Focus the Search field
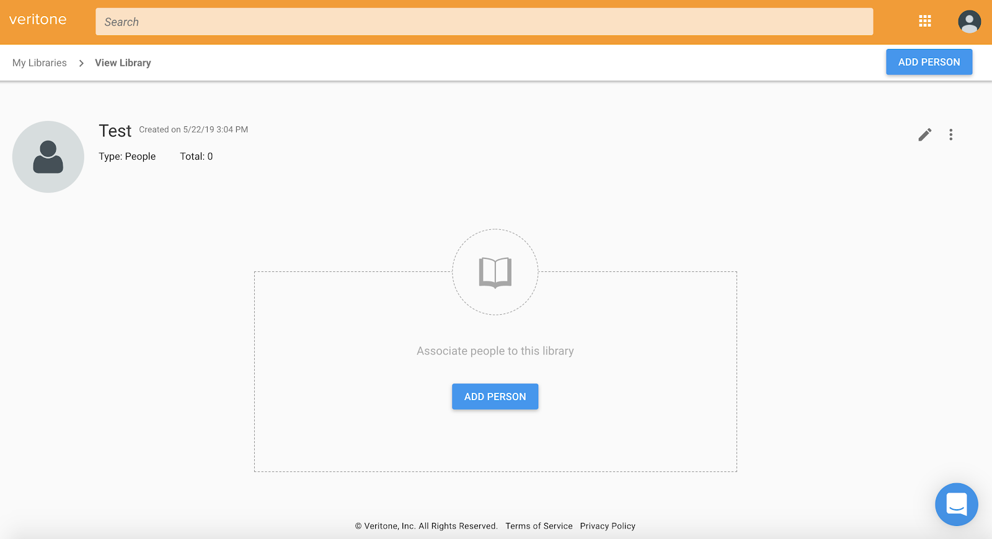This screenshot has height=539, width=992. pyautogui.click(x=484, y=22)
